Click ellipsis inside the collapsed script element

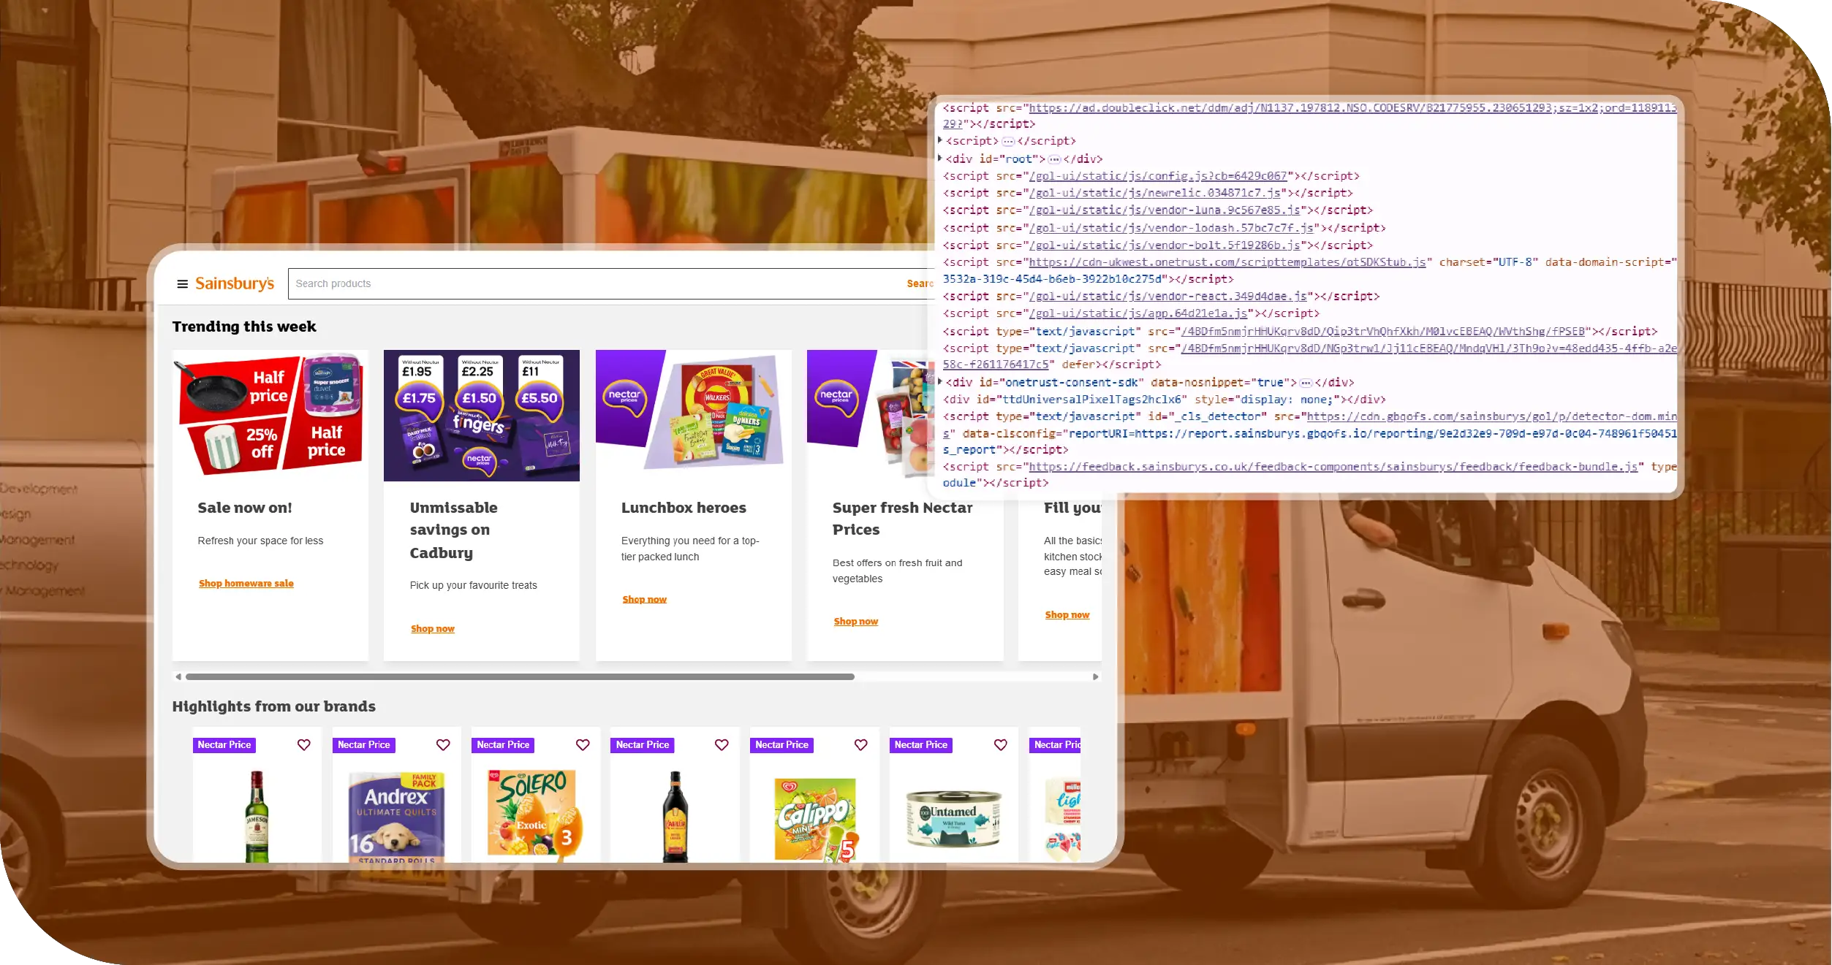click(1008, 142)
